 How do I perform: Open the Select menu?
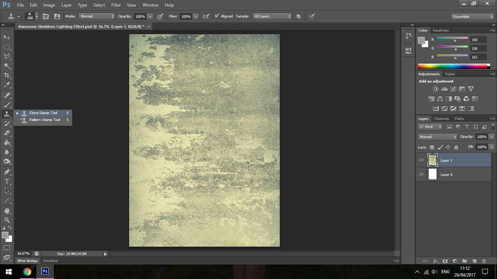click(x=99, y=5)
